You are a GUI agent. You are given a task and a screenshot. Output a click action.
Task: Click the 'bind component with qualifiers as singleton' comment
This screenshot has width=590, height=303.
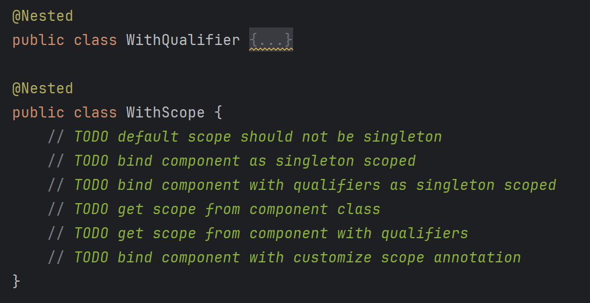(x=315, y=185)
